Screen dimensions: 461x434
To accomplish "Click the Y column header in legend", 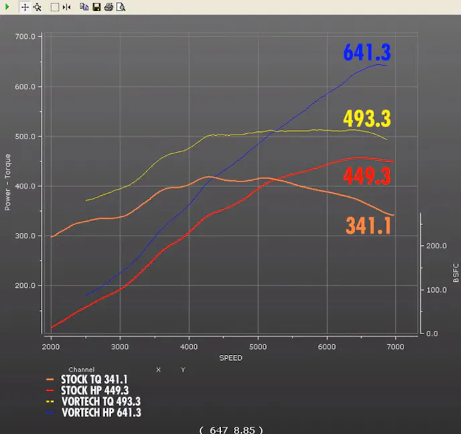I will 182,370.
